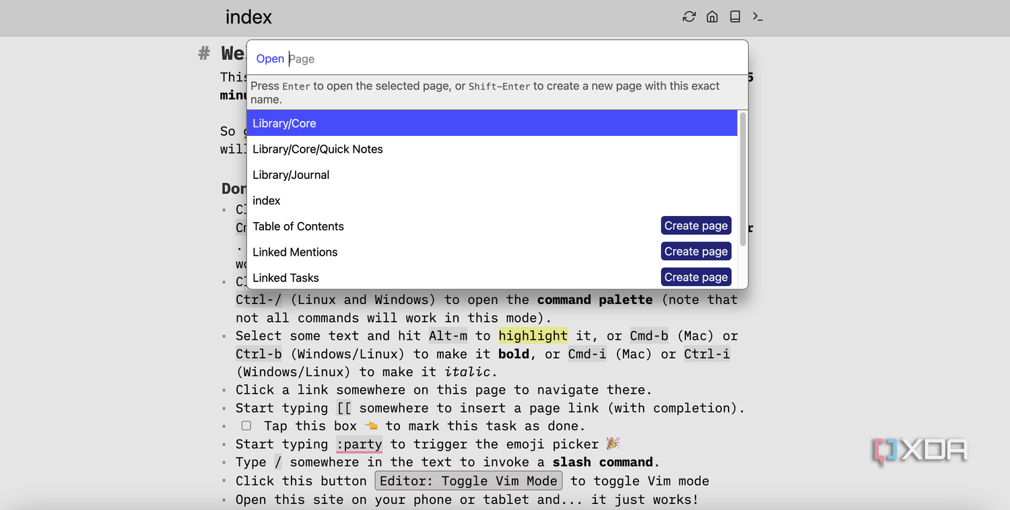Create page for Linked Mentions

pos(696,252)
